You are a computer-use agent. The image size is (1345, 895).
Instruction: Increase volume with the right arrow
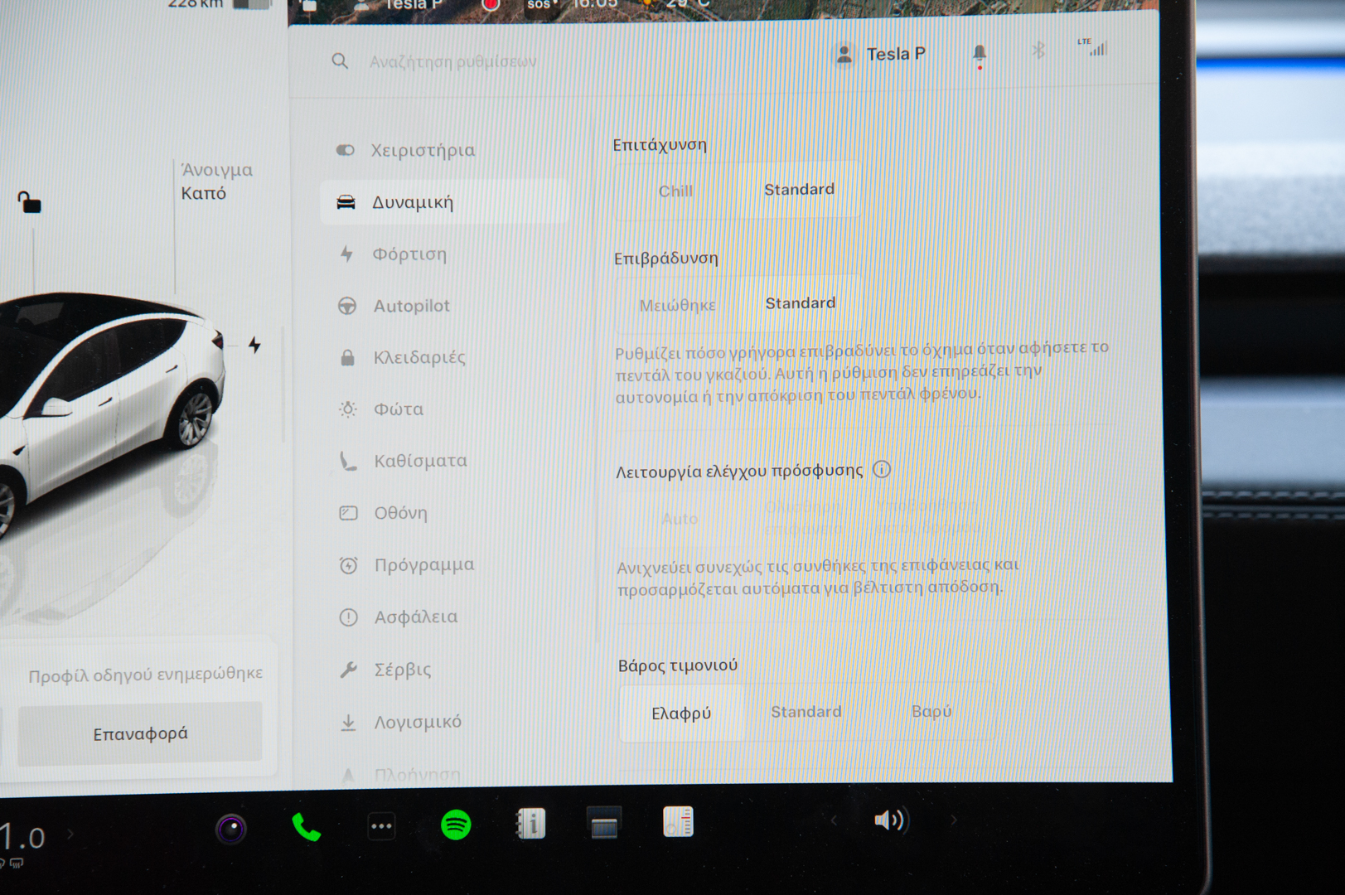(x=953, y=820)
